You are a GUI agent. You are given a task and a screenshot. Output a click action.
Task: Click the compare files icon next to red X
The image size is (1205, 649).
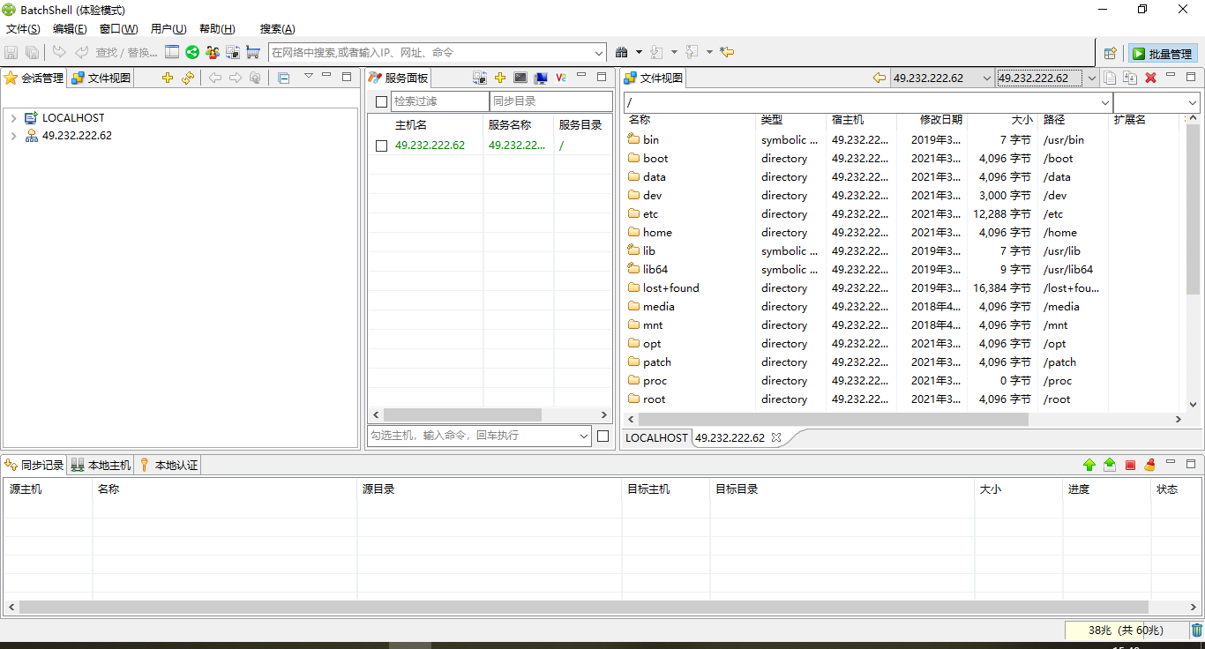coord(1130,78)
